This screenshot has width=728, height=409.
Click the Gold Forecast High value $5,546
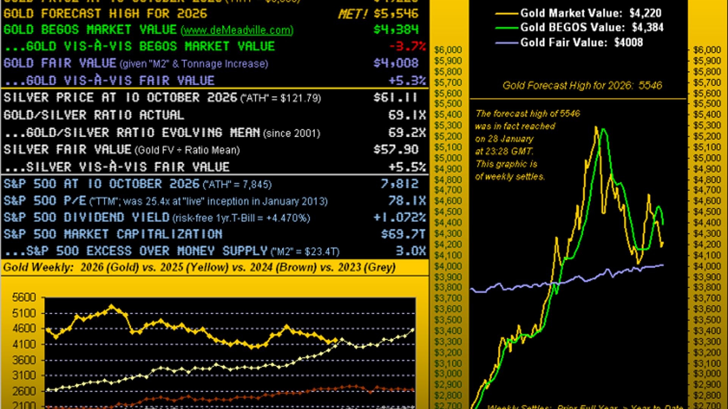[x=396, y=14]
